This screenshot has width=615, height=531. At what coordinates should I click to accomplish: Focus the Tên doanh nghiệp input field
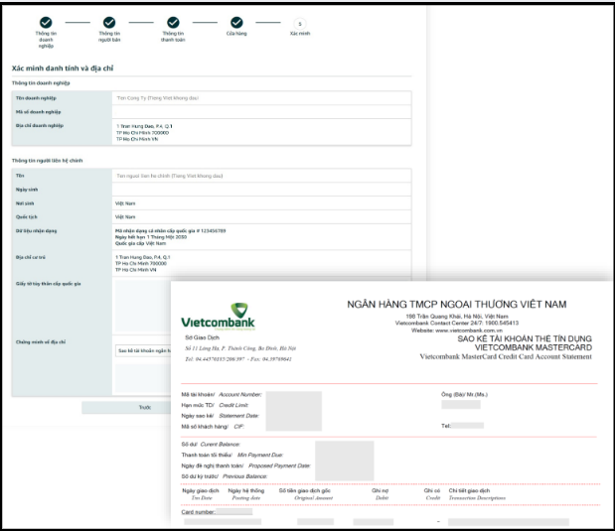pyautogui.click(x=261, y=98)
